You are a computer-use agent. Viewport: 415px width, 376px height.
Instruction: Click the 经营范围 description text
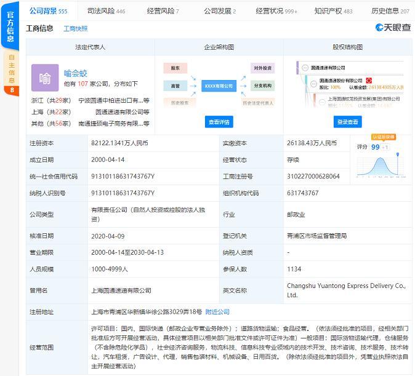pos(249,348)
